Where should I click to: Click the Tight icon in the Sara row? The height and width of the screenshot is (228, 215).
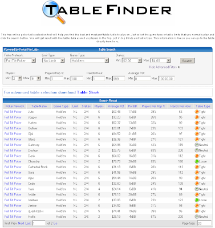click(197, 172)
